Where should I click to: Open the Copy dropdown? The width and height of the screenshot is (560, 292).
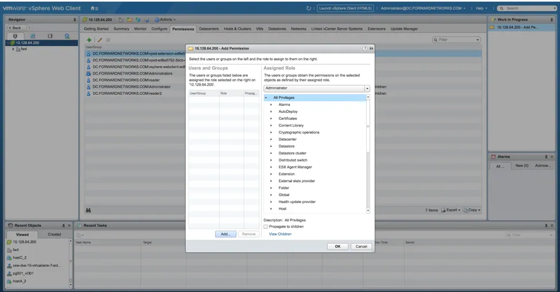coord(472,210)
